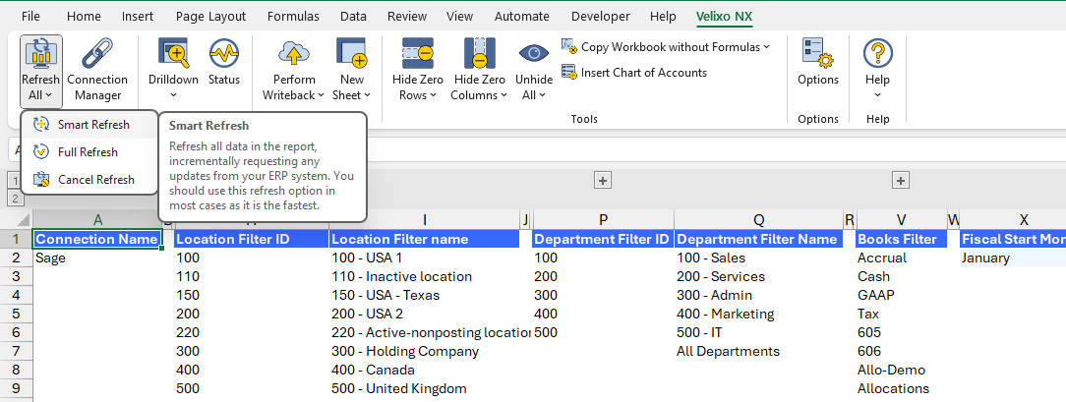The height and width of the screenshot is (402, 1066).
Task: Switch to the View tab
Action: [x=460, y=17]
